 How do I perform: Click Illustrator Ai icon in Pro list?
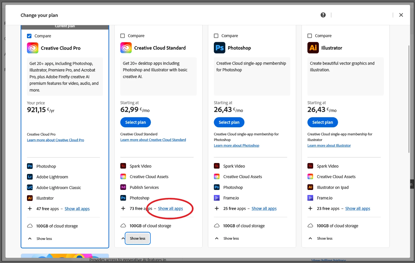click(x=30, y=198)
